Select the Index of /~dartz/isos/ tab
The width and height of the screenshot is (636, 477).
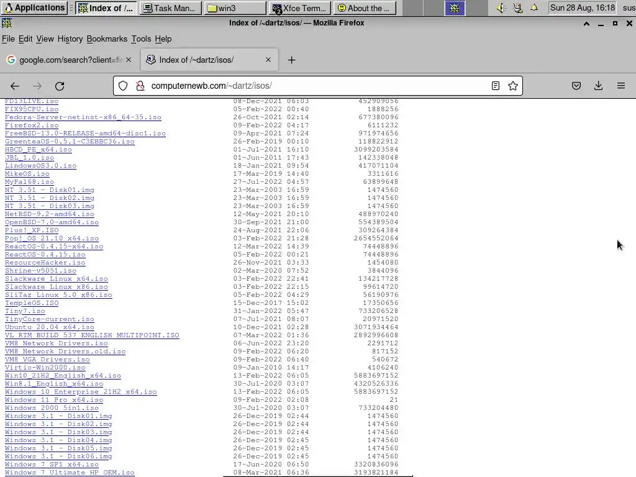point(209,60)
